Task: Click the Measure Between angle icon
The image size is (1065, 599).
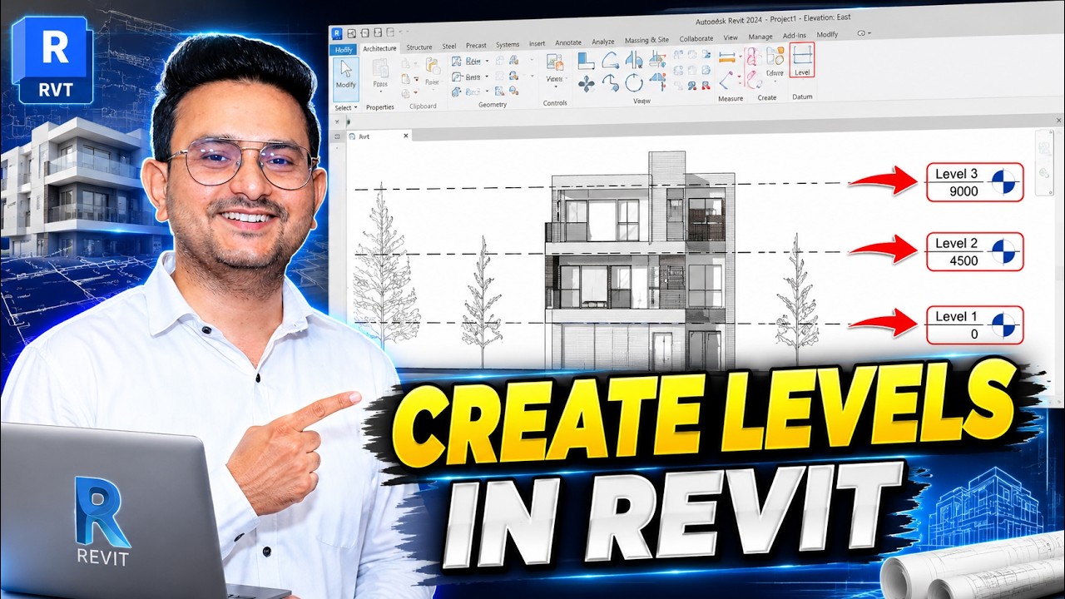Action: (x=726, y=80)
